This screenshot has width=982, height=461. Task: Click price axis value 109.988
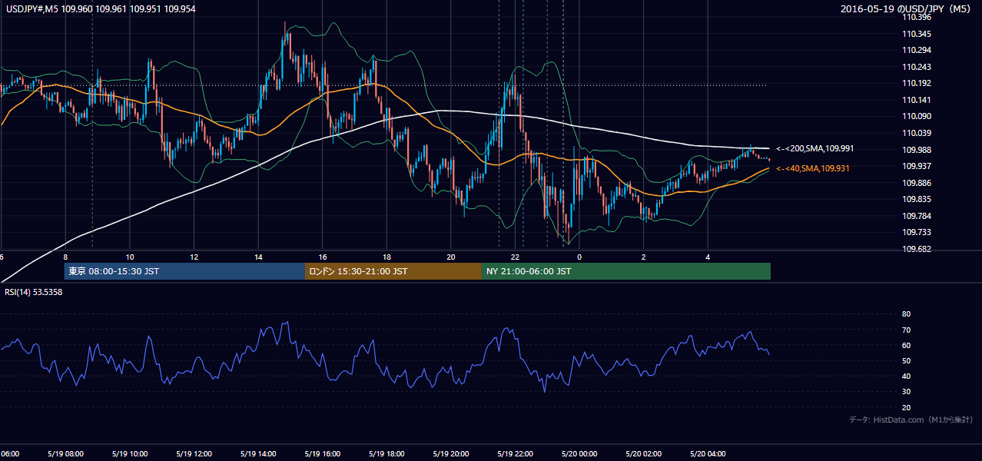917,149
